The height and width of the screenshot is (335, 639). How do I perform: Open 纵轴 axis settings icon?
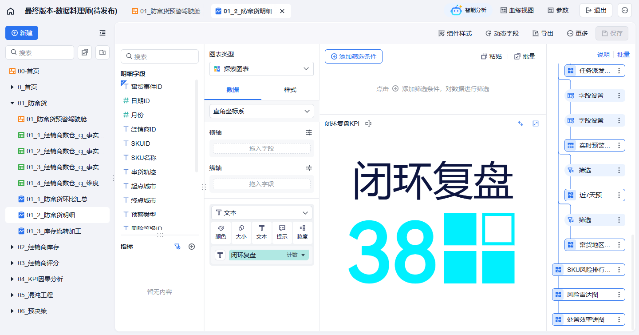(x=309, y=168)
